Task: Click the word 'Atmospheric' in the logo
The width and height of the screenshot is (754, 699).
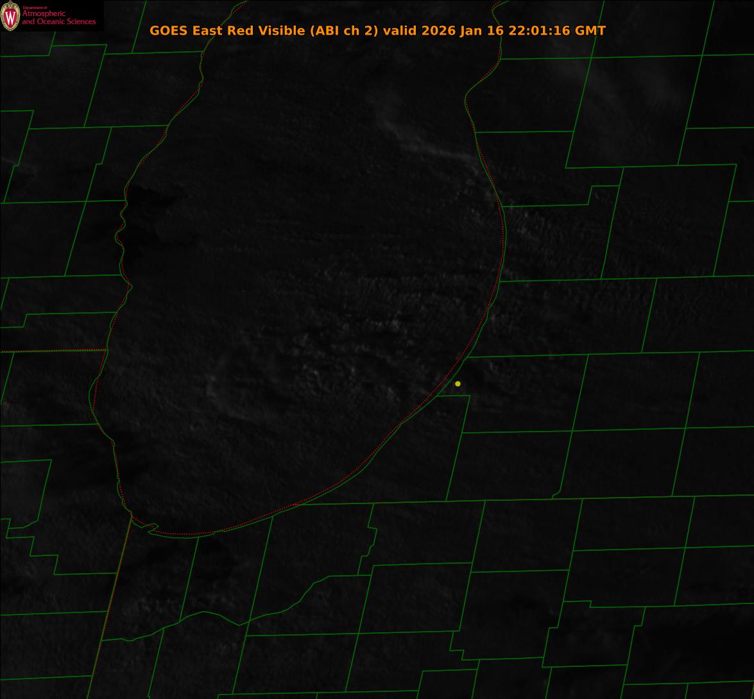Action: pos(44,14)
